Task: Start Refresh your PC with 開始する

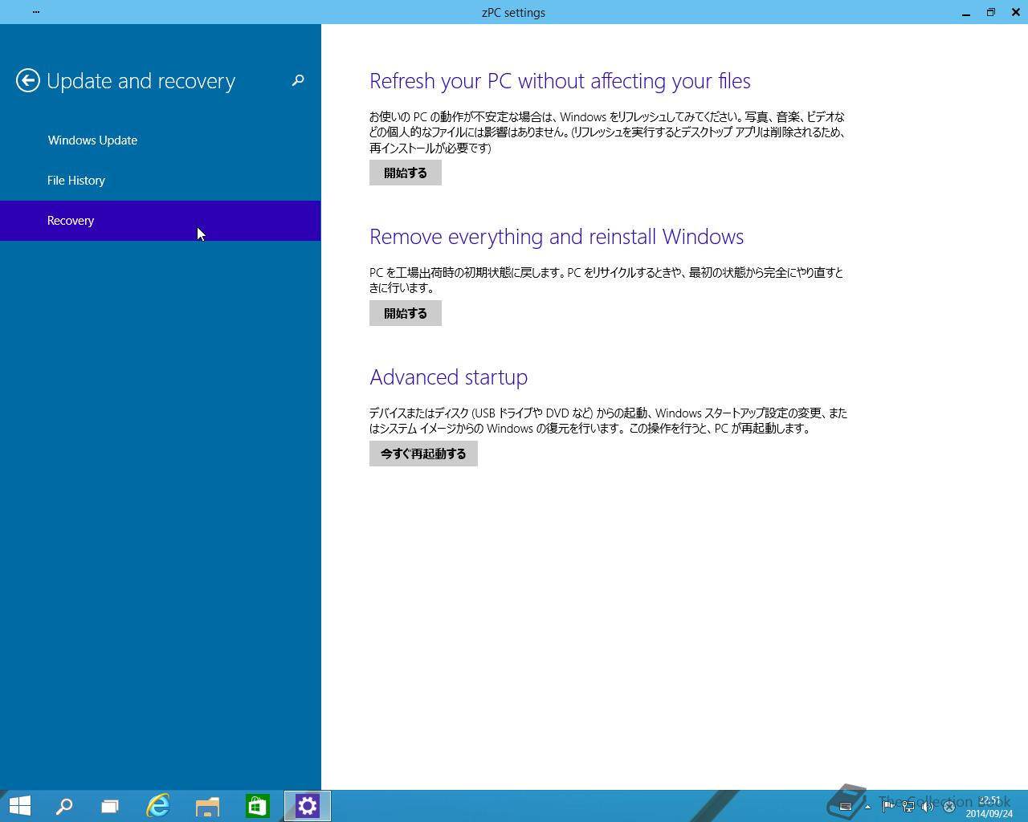Action: [x=406, y=173]
